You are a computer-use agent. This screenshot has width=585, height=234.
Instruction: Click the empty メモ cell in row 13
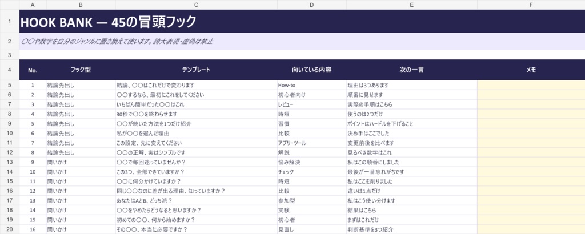point(531,162)
